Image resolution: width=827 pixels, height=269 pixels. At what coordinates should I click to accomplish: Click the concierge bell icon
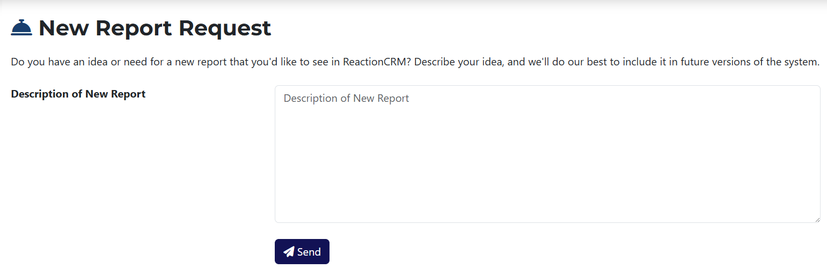[21, 28]
